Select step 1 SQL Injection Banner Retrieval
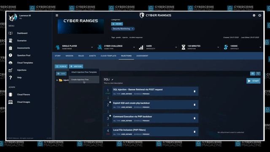Viewport: 270px width, 152px height. (155, 91)
